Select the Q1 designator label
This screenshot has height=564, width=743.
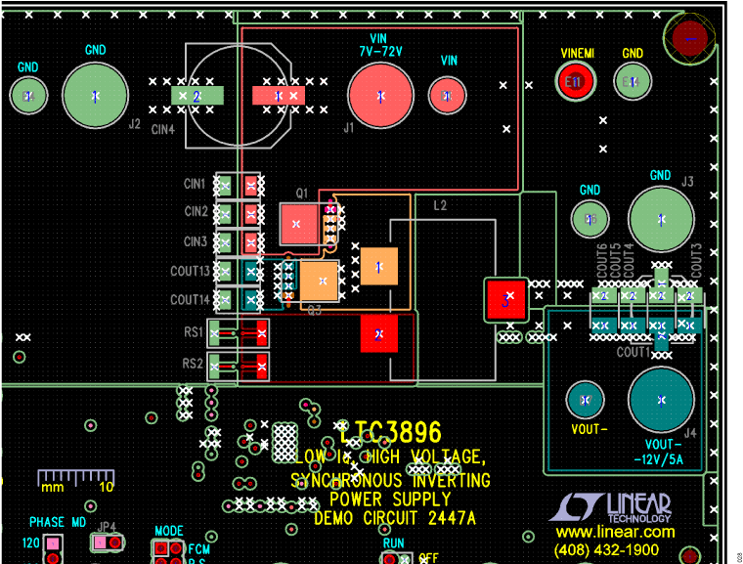[302, 193]
